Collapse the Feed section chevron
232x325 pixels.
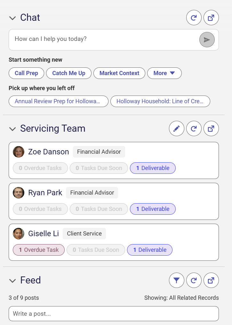pos(12,281)
